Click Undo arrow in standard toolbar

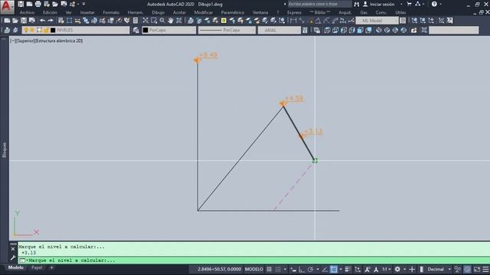[x=42, y=21]
